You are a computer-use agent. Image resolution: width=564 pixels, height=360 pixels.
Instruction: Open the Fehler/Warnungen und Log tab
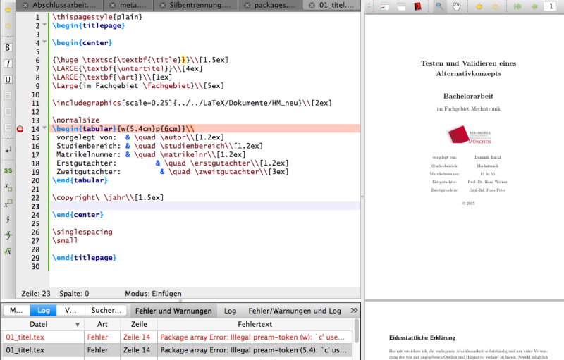pos(295,311)
